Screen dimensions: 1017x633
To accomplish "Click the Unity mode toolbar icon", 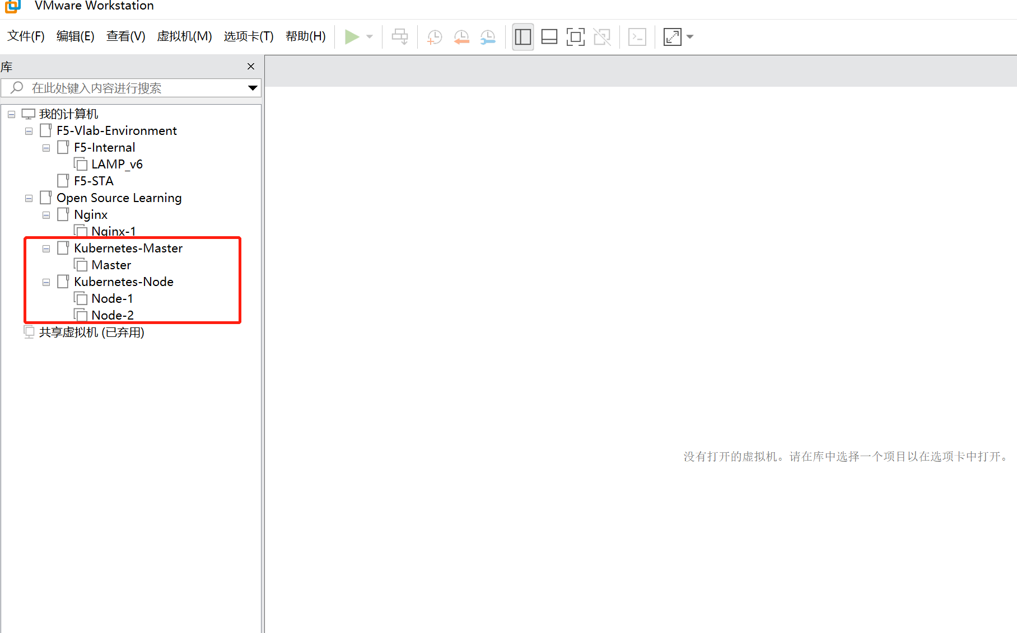I will point(602,37).
